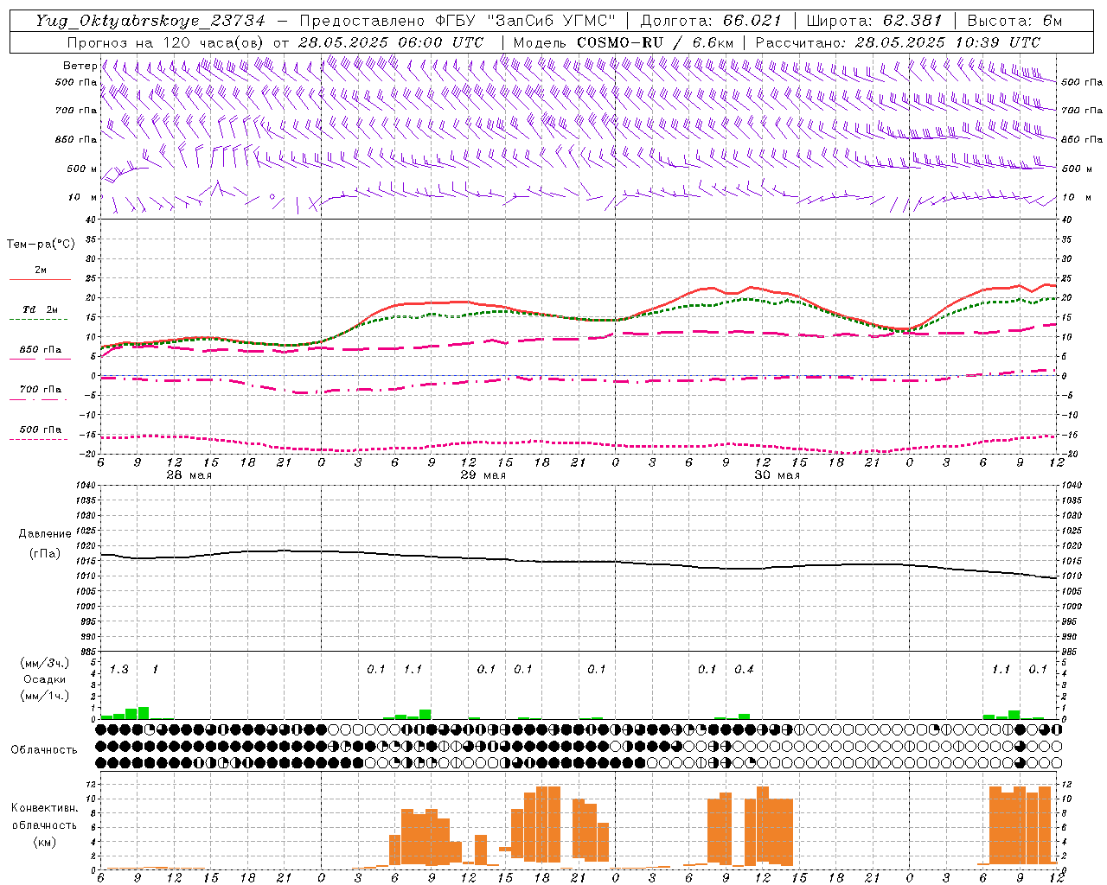Click the Td 2м dew point legend entry
The width and height of the screenshot is (1107, 885).
(x=40, y=309)
